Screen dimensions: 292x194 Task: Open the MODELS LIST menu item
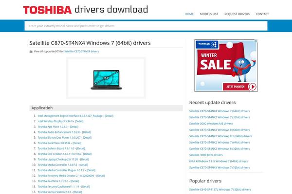[209, 14]
